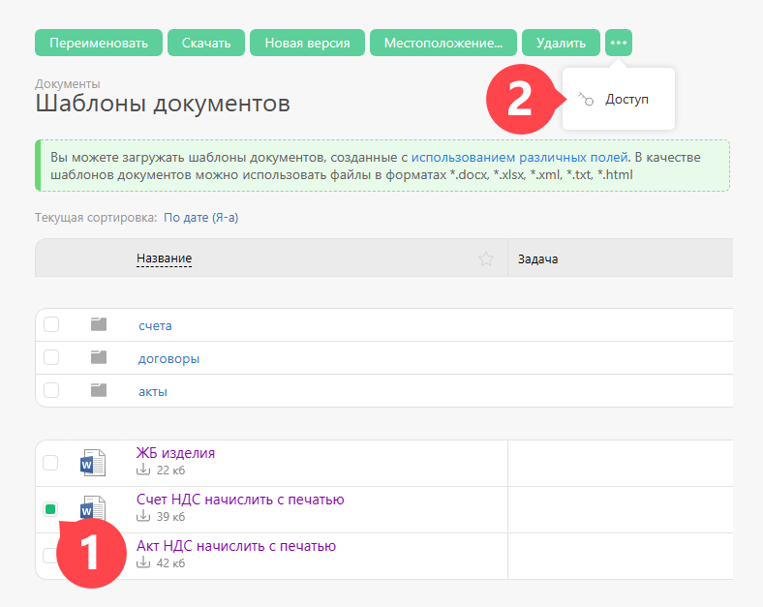The width and height of the screenshot is (763, 607).
Task: Click the download icon next to 39 кб
Action: (x=143, y=516)
